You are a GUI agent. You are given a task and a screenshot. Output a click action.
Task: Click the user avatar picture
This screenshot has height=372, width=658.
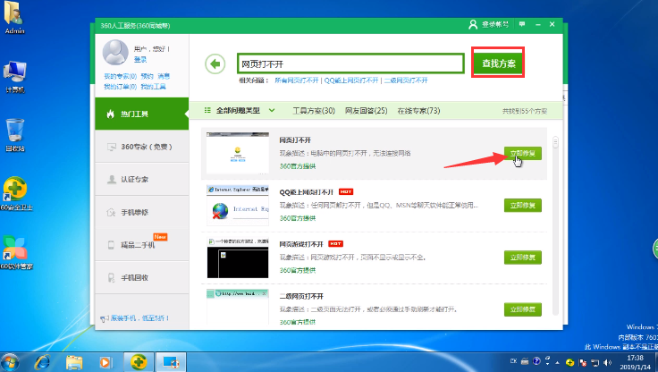coord(115,53)
